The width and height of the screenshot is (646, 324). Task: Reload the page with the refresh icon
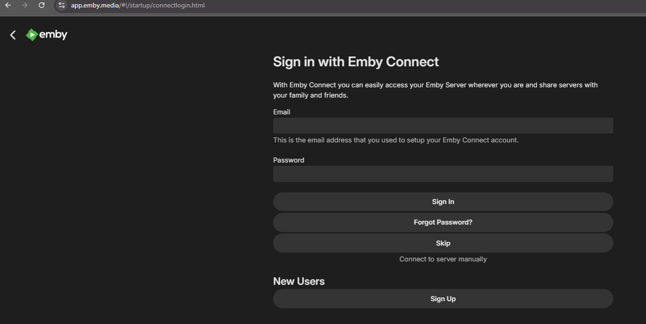point(42,5)
